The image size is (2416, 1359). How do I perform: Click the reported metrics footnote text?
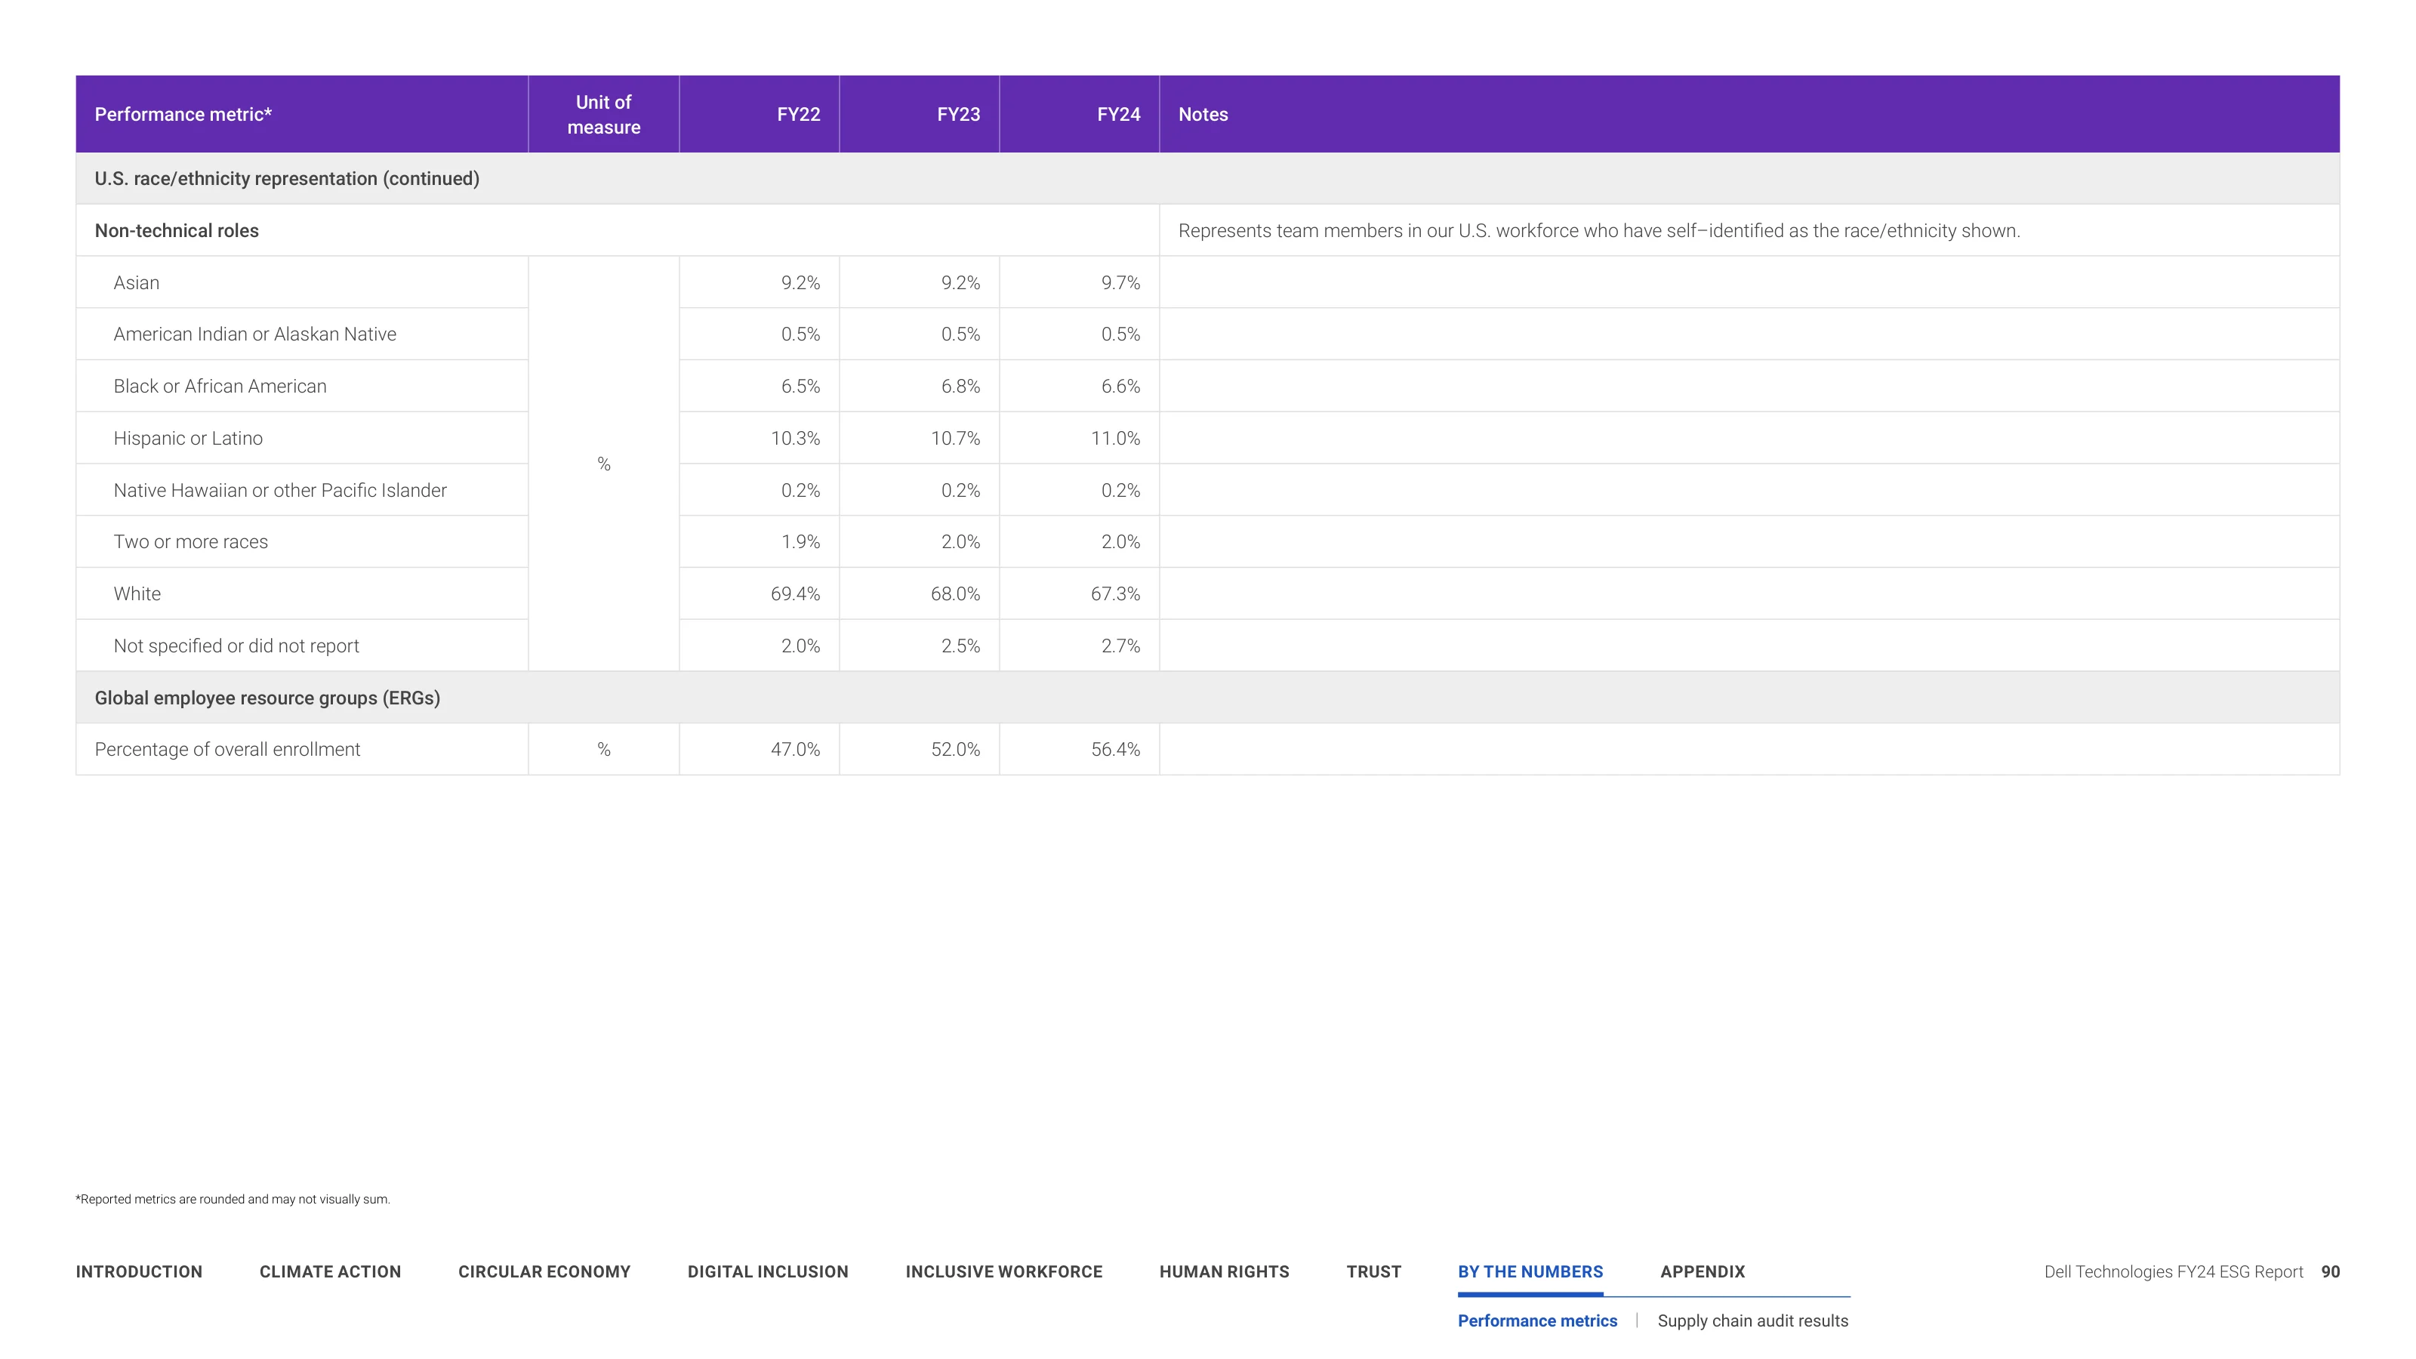pos(233,1199)
